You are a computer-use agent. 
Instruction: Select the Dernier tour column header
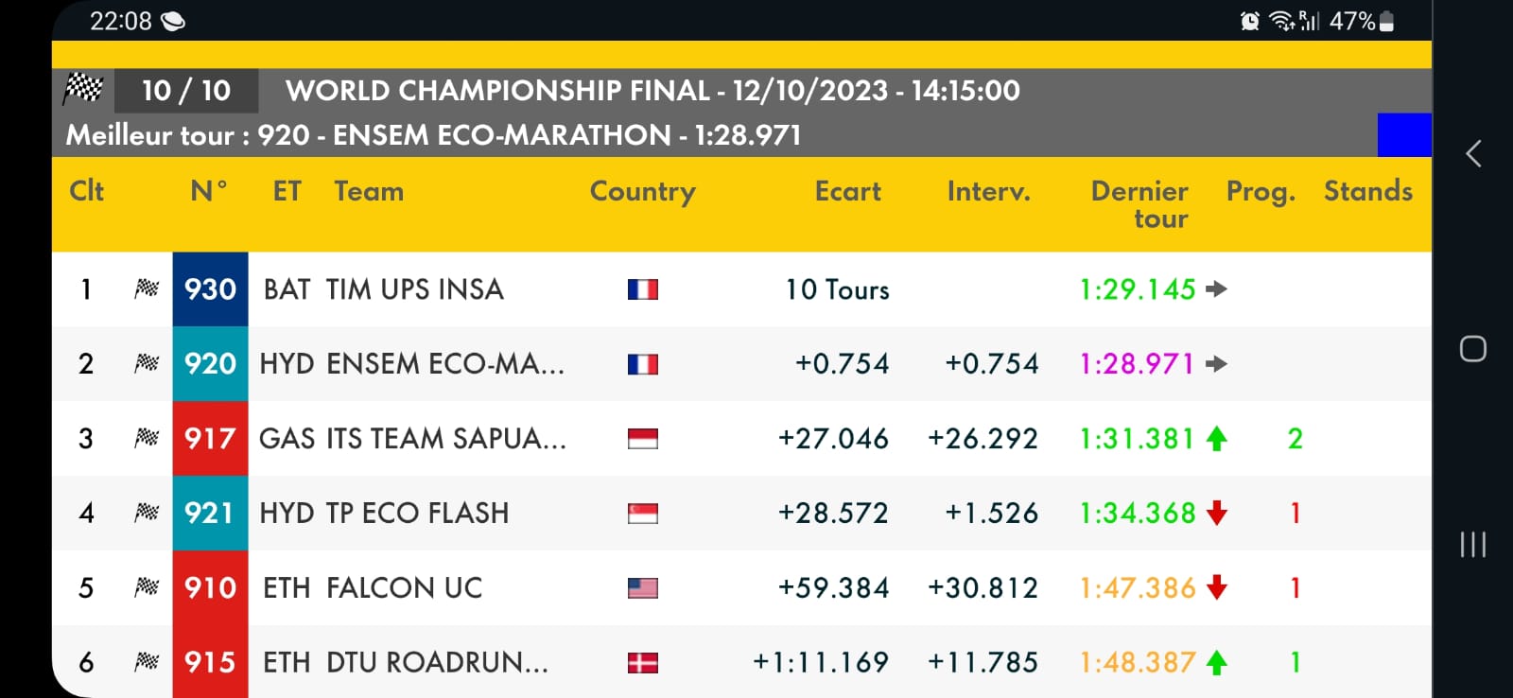pos(1139,204)
